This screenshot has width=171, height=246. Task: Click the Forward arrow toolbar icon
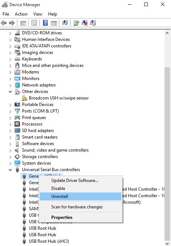point(12,23)
